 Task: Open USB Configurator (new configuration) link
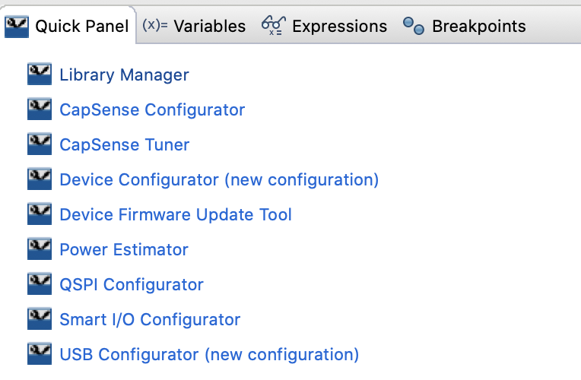(x=209, y=354)
